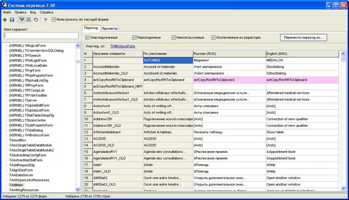The height and width of the screenshot is (200, 349).
Task: Click the AMStart2 element name cell
Action: pos(117,178)
